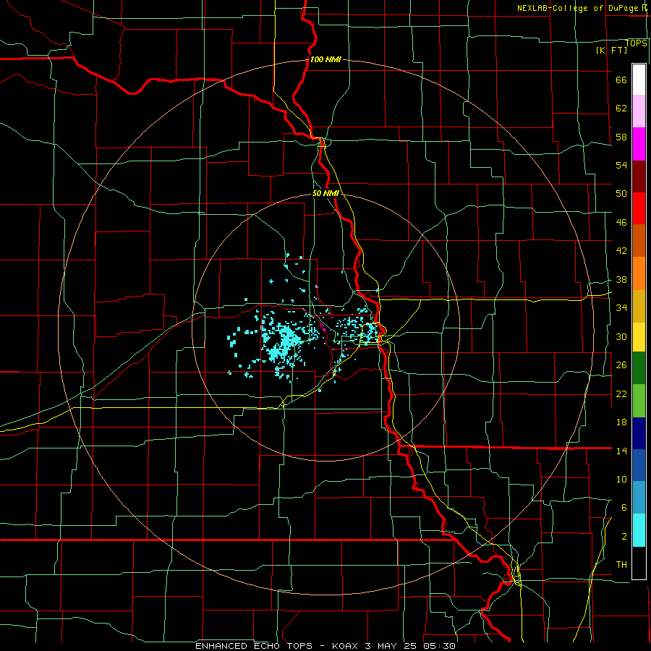Click the medium blue legend swatch

coord(639,465)
